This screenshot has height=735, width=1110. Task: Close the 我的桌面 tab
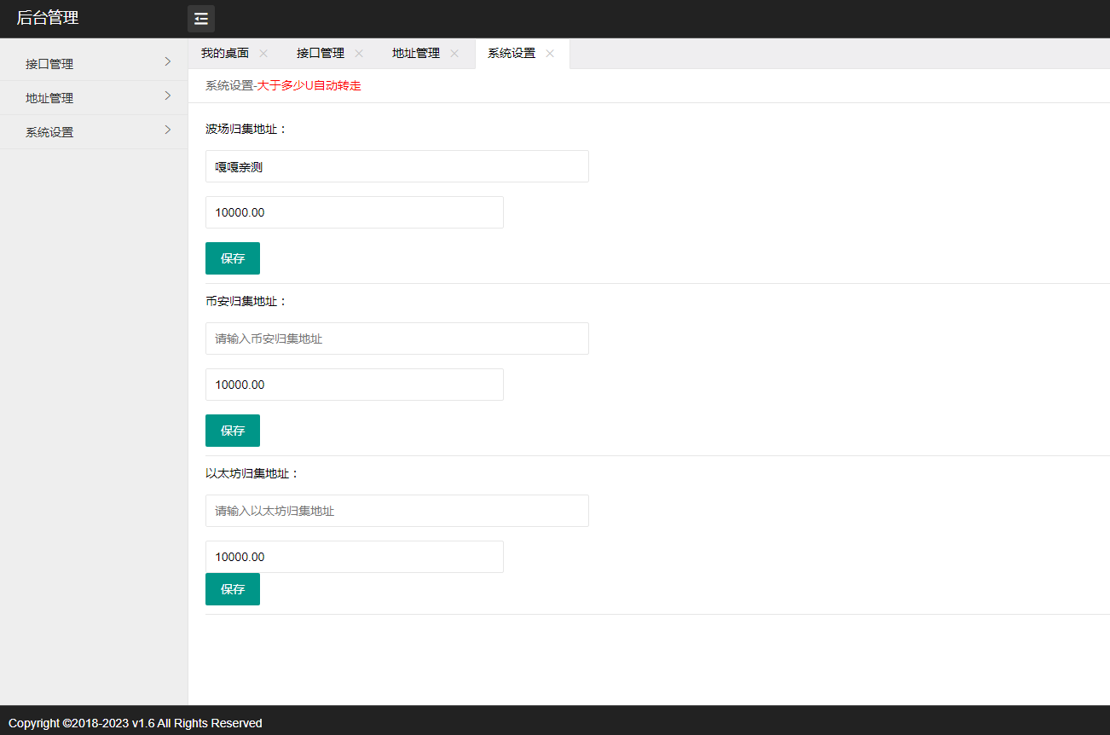(x=263, y=52)
